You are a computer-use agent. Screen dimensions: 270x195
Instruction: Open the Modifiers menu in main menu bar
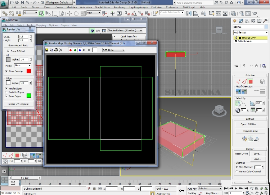[72, 7]
